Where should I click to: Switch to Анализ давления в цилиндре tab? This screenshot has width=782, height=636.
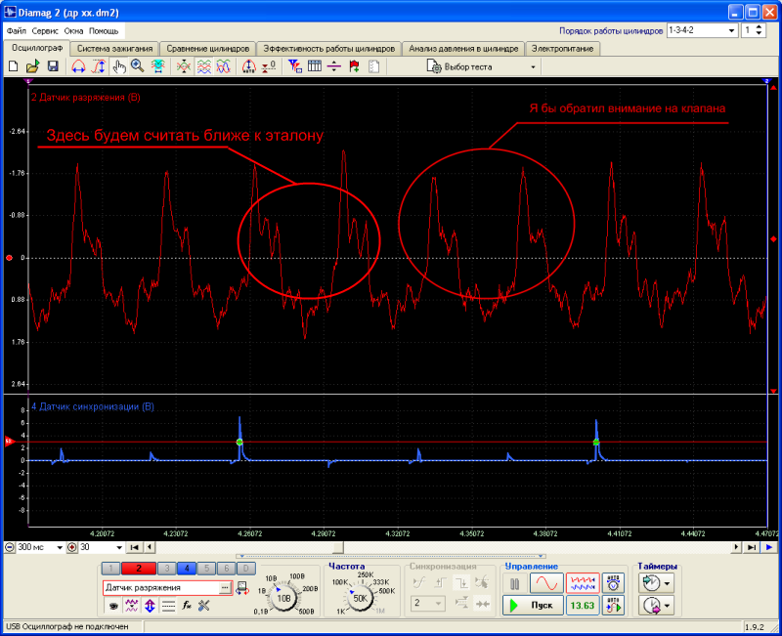coord(463,49)
